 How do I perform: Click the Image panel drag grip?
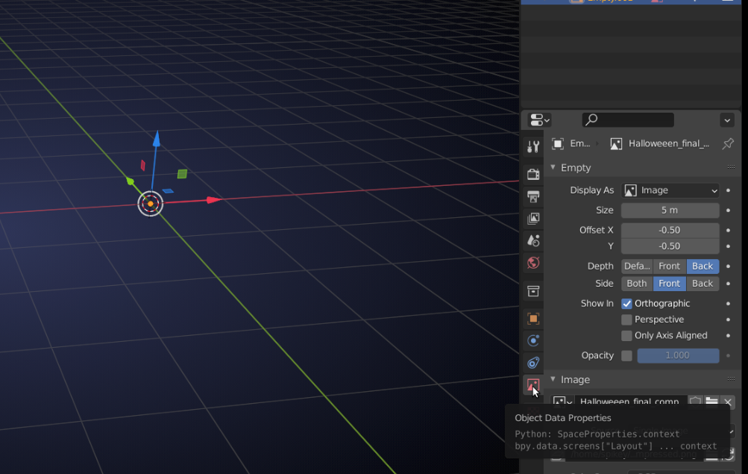[x=731, y=379]
